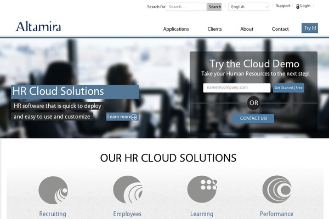The image size is (329, 219).
Task: Click 'Take your Human Resources to the next step!'
Action: point(256,74)
